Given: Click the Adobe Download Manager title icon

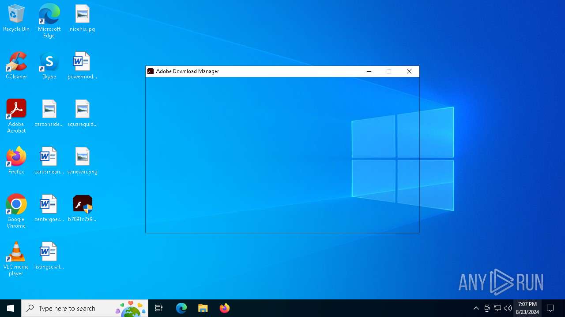Looking at the screenshot, I should pyautogui.click(x=151, y=71).
